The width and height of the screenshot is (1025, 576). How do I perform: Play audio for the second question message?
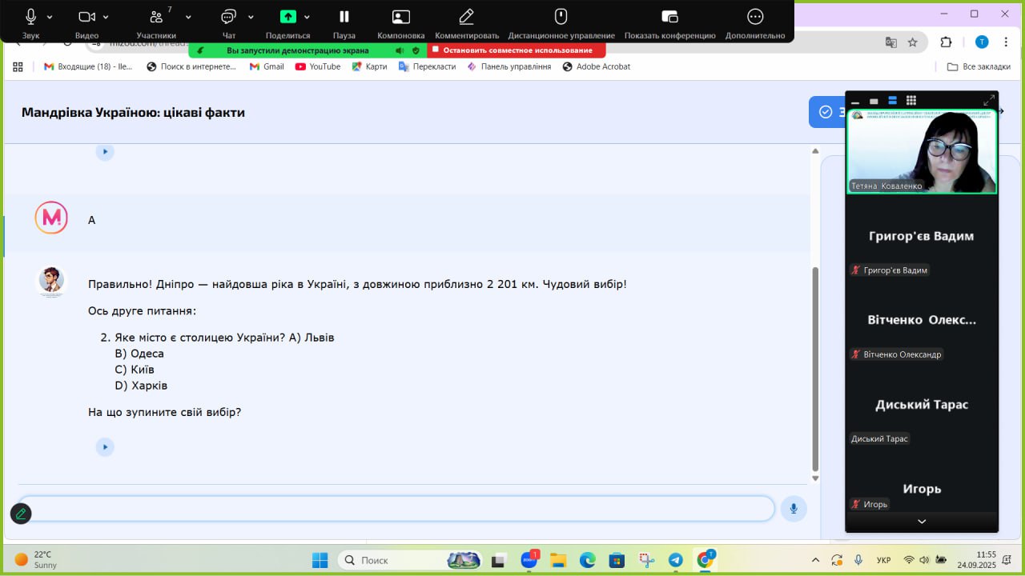point(105,447)
